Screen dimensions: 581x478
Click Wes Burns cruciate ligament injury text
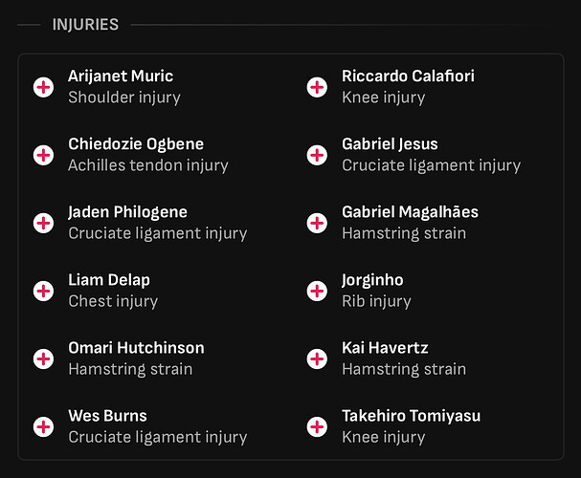pos(158,437)
